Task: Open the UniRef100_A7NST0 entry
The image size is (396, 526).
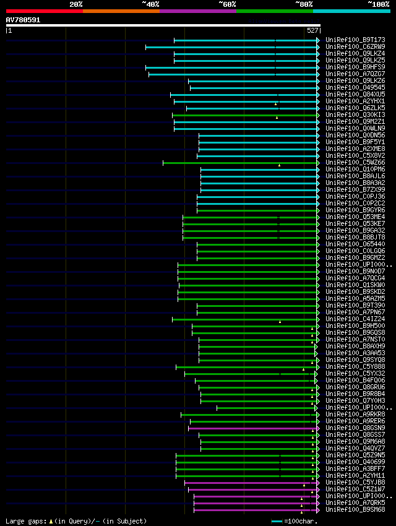Action: 355,340
